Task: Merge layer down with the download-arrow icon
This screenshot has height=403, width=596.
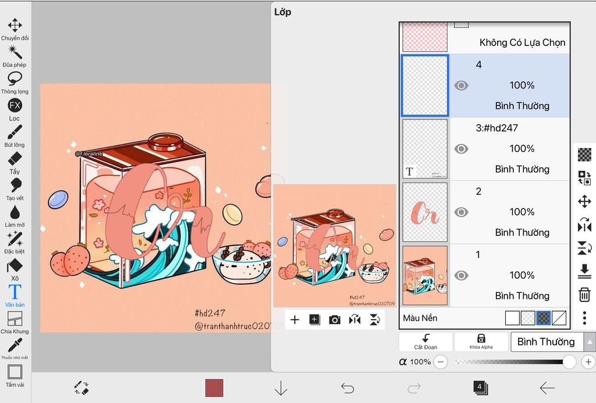Action: [584, 271]
